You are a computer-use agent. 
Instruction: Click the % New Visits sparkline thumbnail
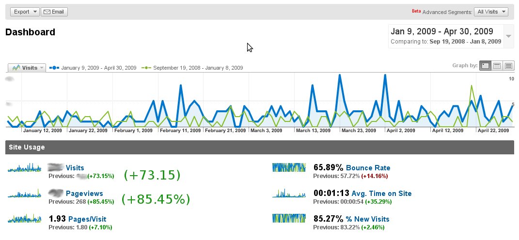point(289,218)
